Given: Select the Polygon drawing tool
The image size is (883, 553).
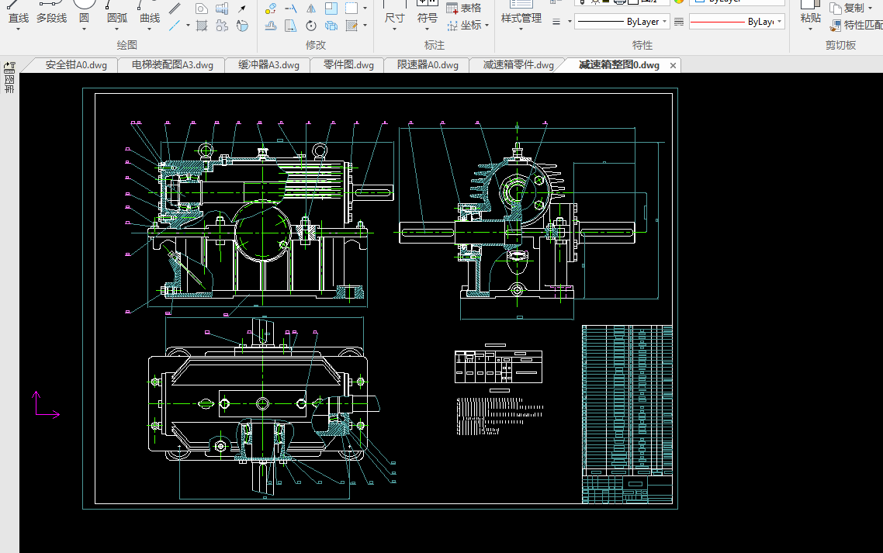Looking at the screenshot, I should pos(202,9).
